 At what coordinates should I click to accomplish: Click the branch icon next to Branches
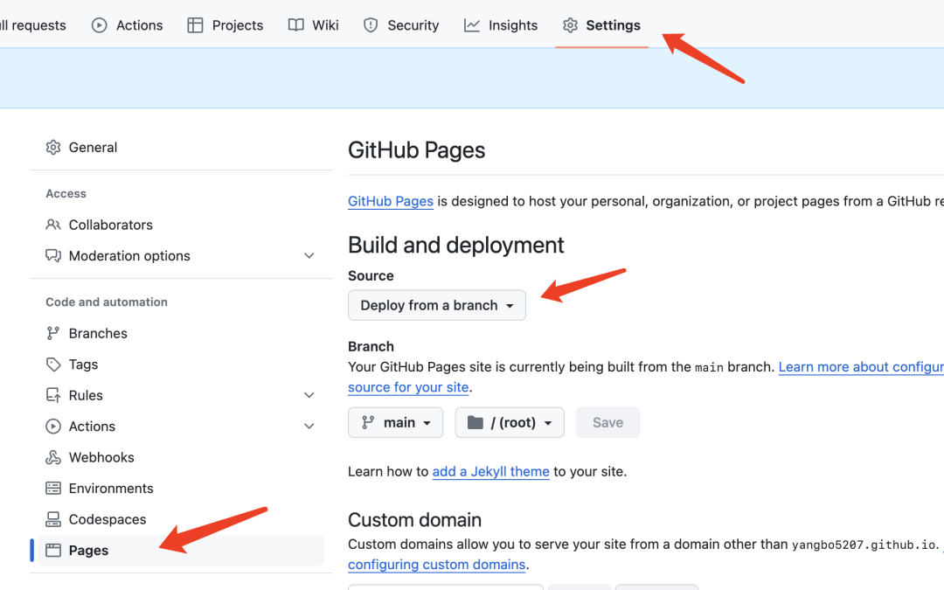tap(53, 333)
